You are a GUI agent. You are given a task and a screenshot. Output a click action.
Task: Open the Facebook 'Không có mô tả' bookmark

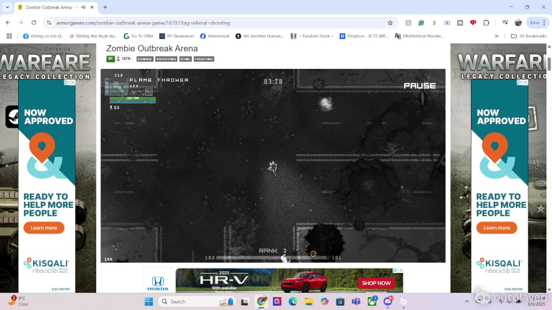tap(42, 36)
